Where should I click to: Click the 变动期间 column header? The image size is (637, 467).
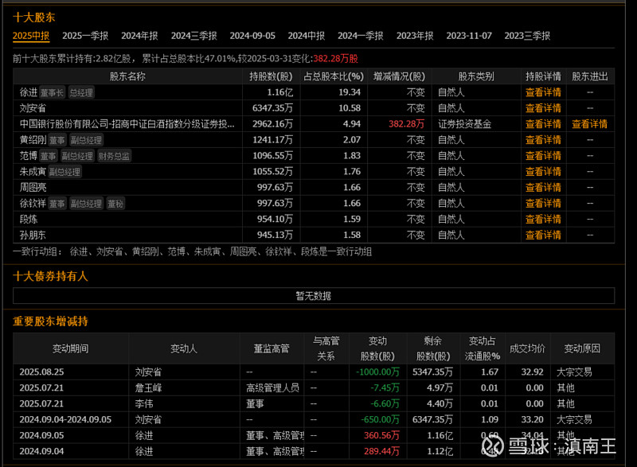point(70,348)
